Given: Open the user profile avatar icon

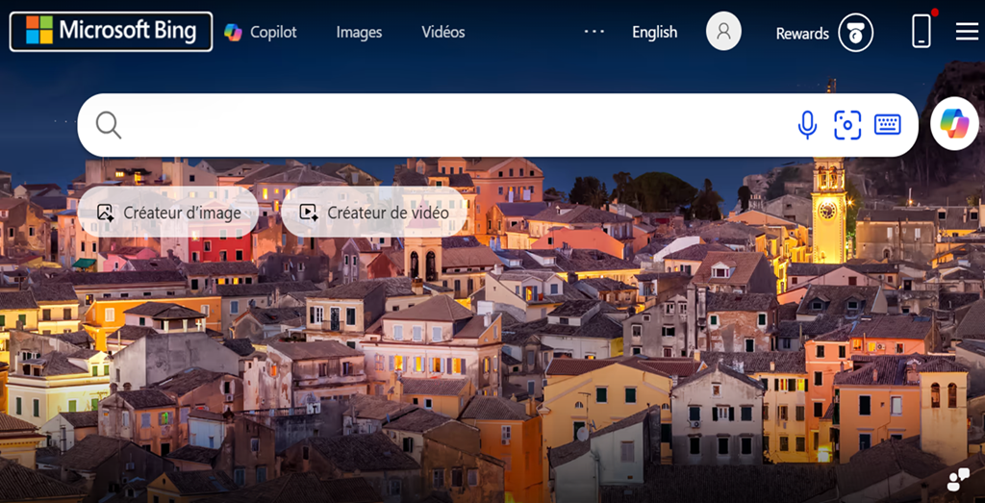Looking at the screenshot, I should pyautogui.click(x=723, y=32).
